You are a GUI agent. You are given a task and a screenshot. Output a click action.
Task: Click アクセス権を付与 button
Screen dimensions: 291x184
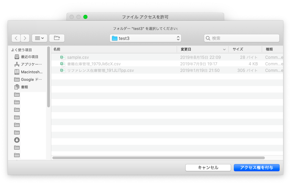(257, 167)
